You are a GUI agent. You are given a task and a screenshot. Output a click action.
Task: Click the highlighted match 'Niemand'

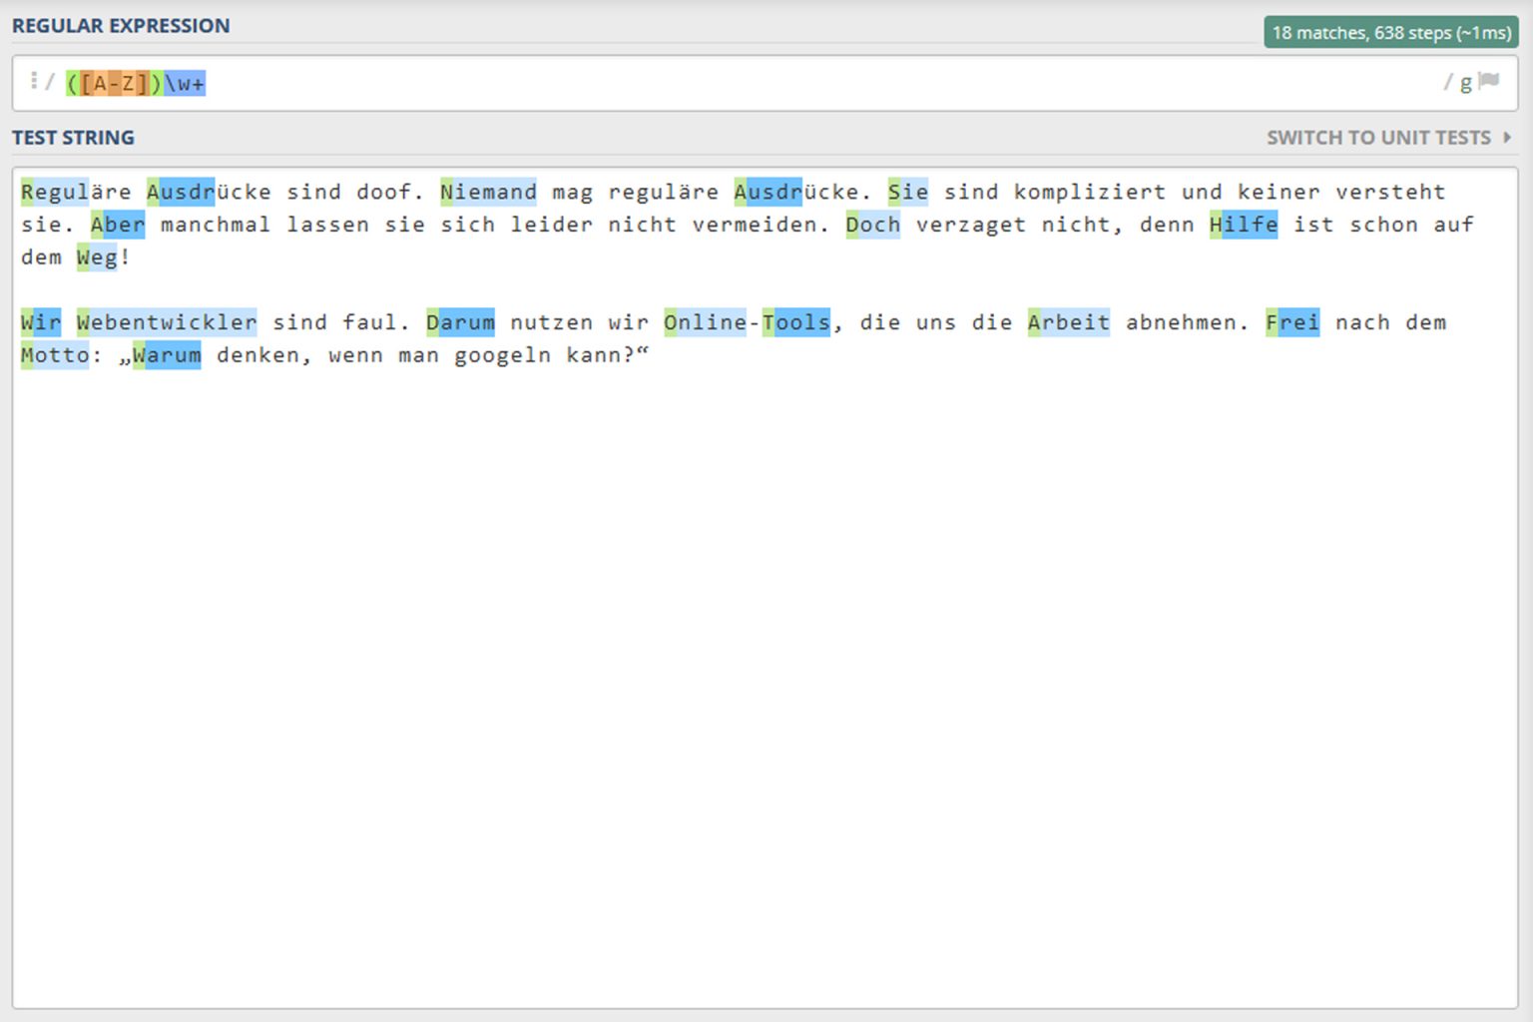(488, 191)
